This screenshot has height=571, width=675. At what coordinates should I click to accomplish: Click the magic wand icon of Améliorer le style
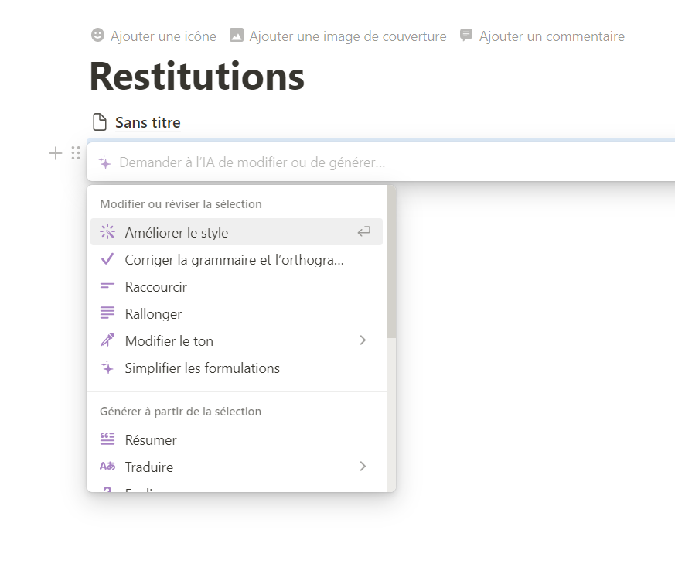click(107, 231)
